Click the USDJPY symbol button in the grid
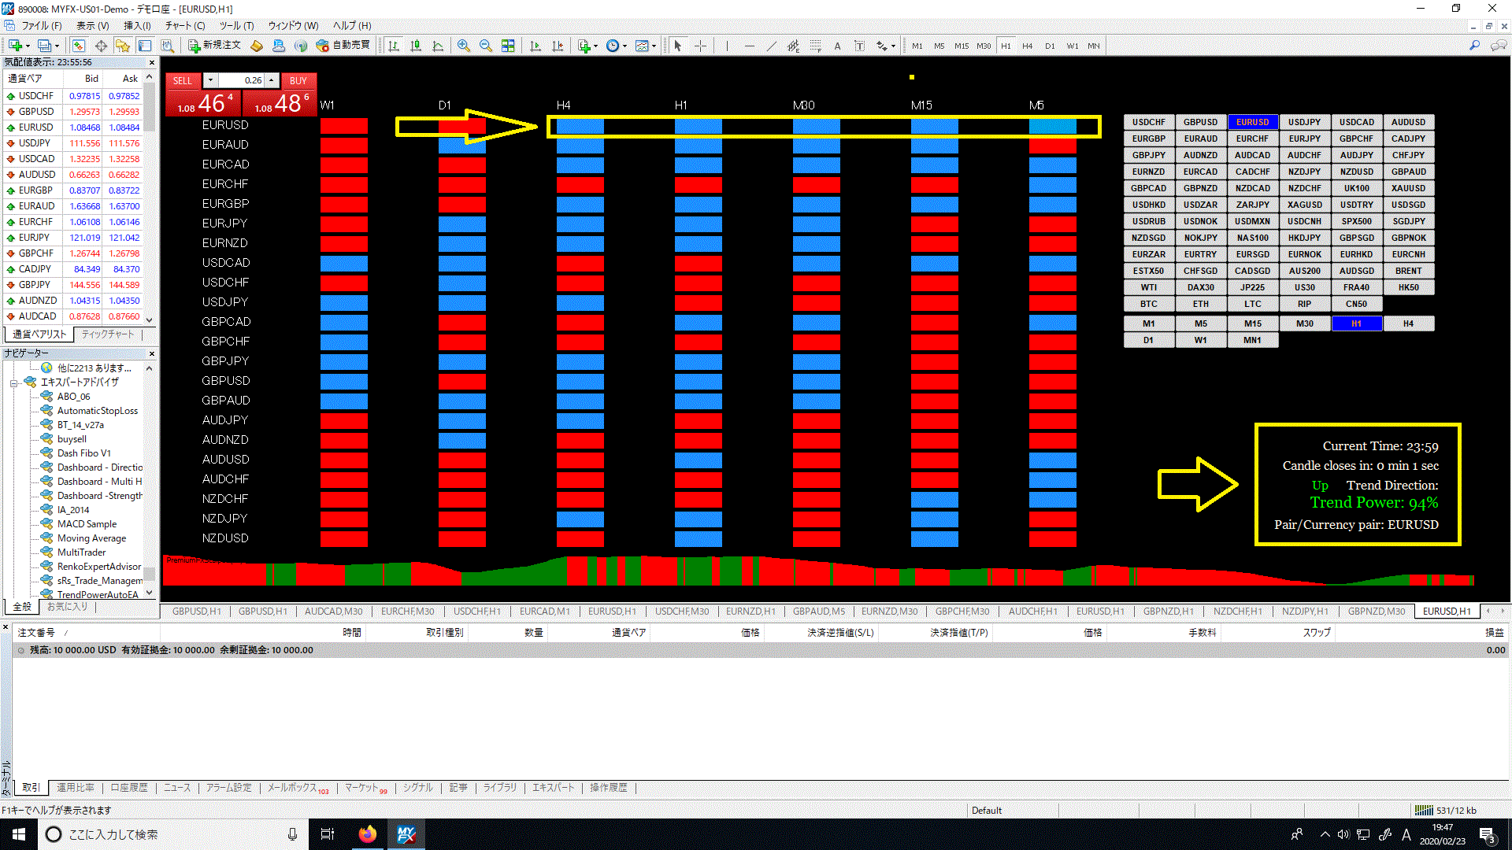The image size is (1512, 850). (x=1304, y=122)
